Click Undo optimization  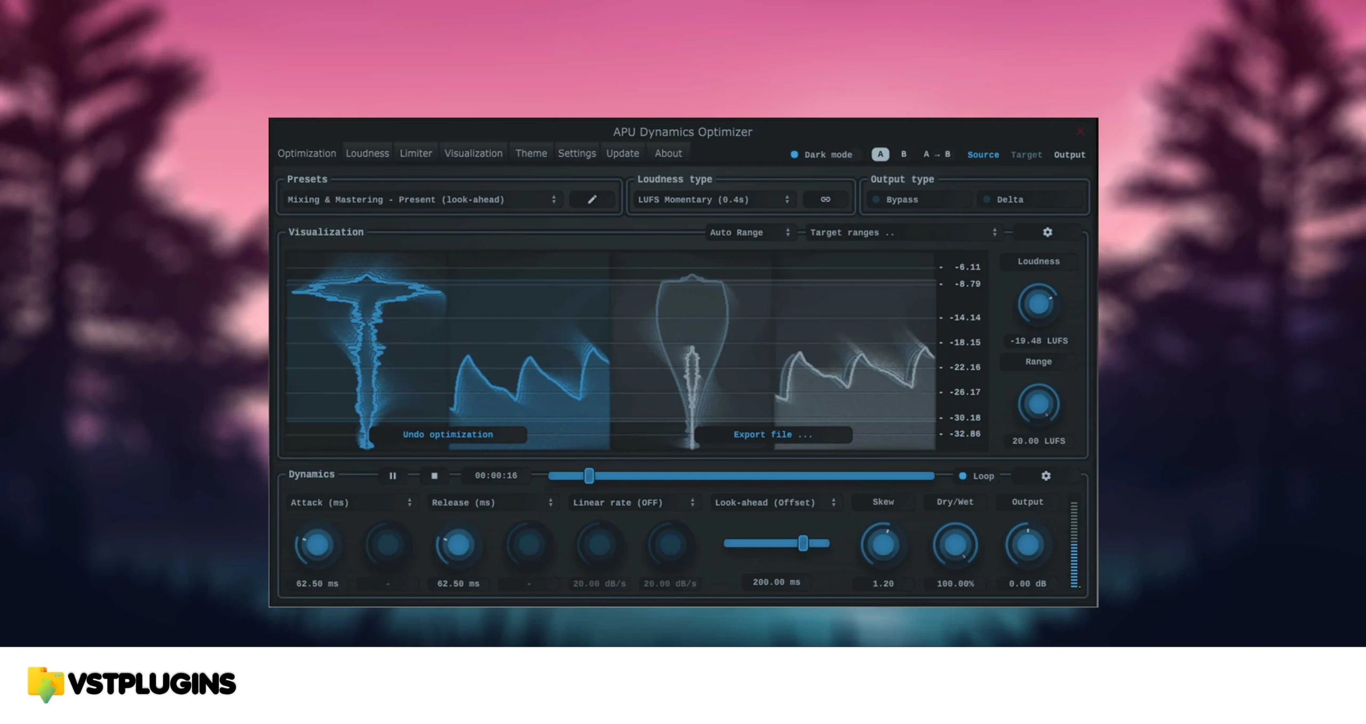448,434
